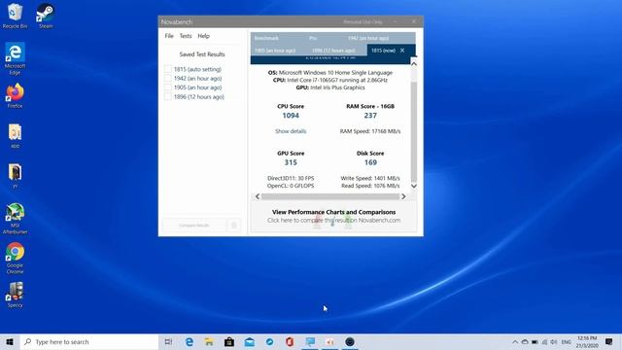Screen dimensions: 622x350
Task: Click the battery icon in system tray
Action: 535,341
